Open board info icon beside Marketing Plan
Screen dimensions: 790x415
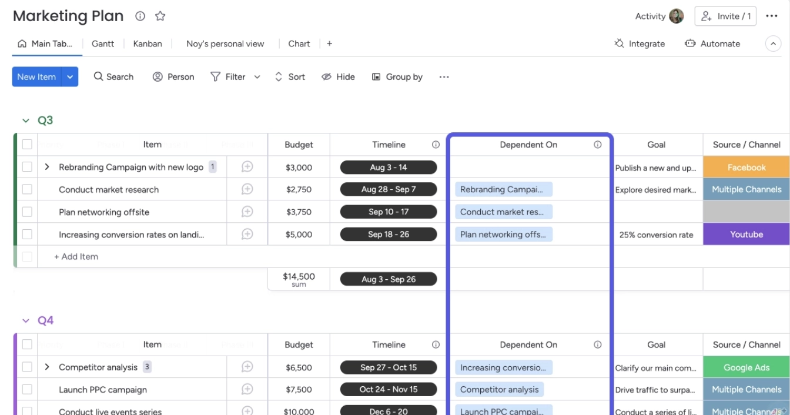tap(140, 16)
